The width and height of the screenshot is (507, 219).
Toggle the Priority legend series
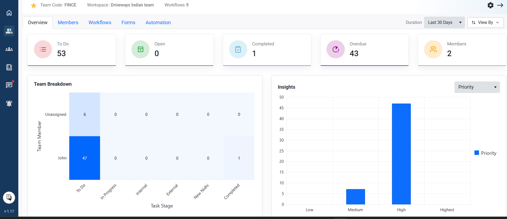coord(485,153)
